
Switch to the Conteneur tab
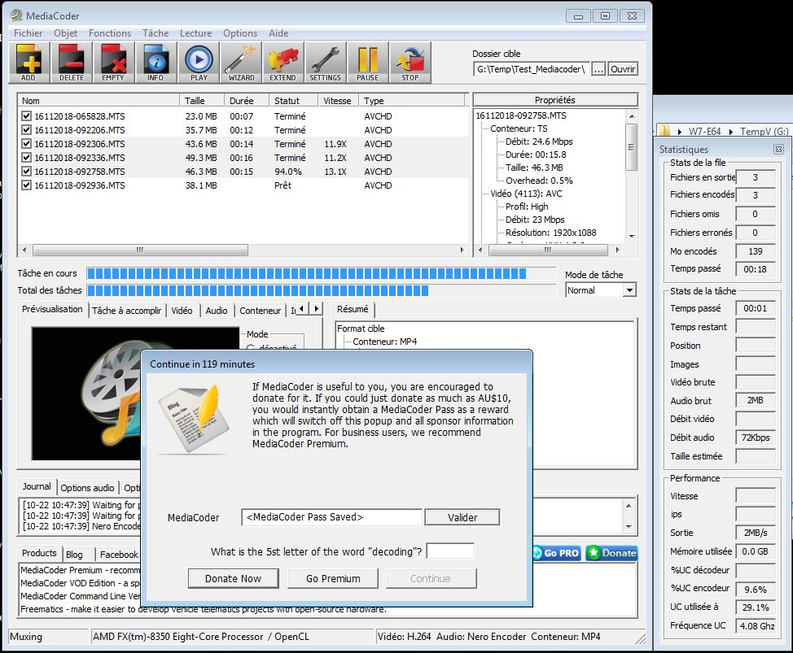click(260, 311)
